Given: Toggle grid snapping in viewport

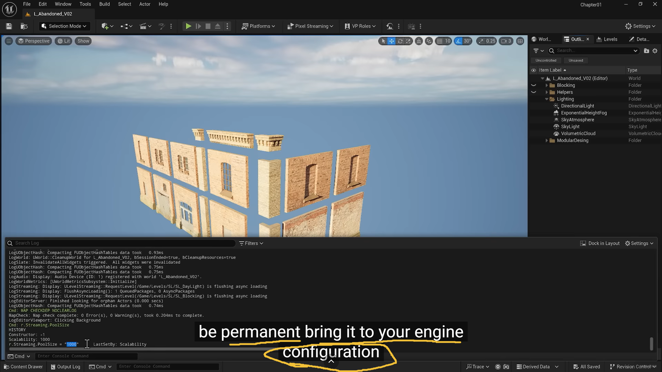Looking at the screenshot, I should pyautogui.click(x=440, y=41).
